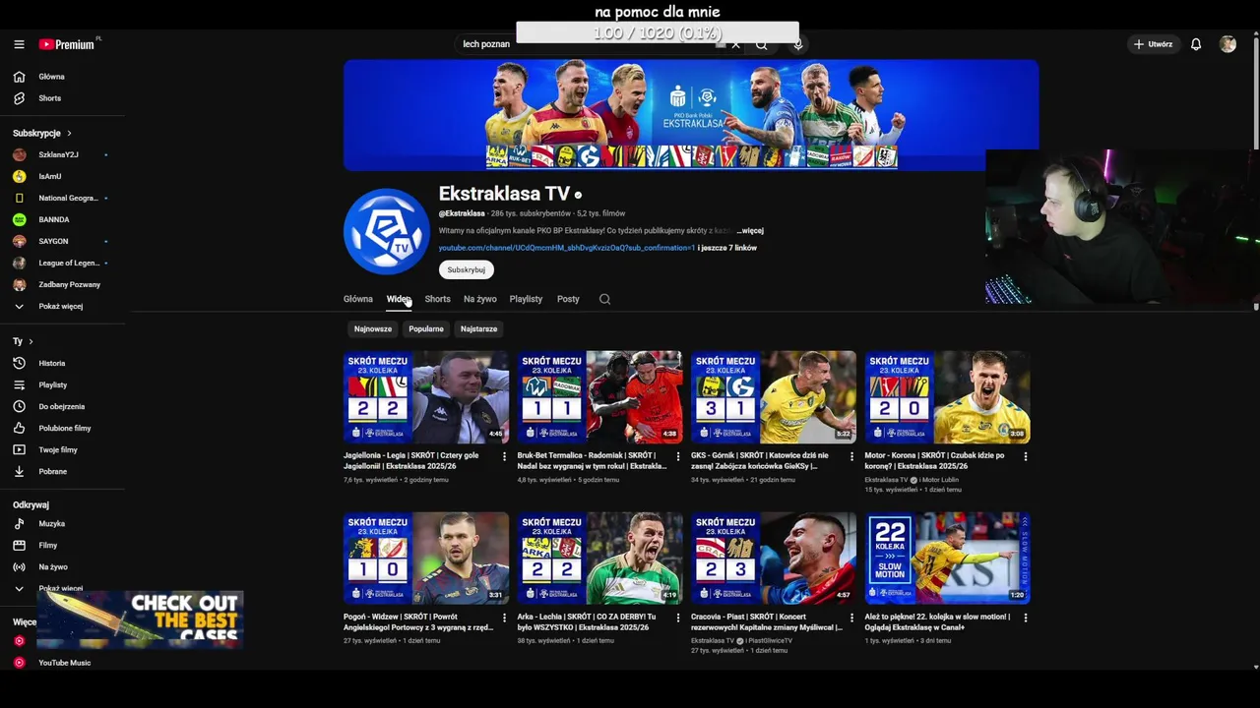Open video title Pogoń - Widzew SKRÓT

click(x=418, y=621)
